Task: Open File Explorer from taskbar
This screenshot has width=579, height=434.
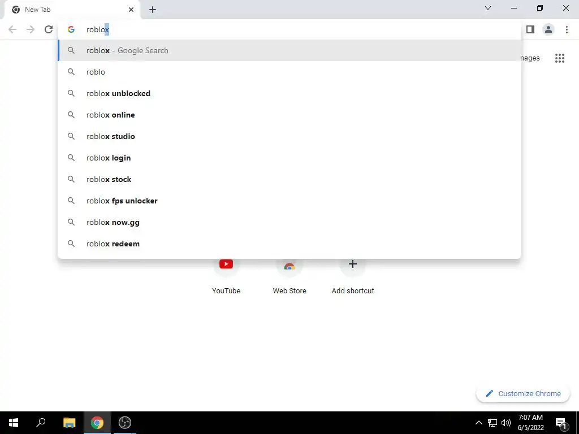Action: 69,423
